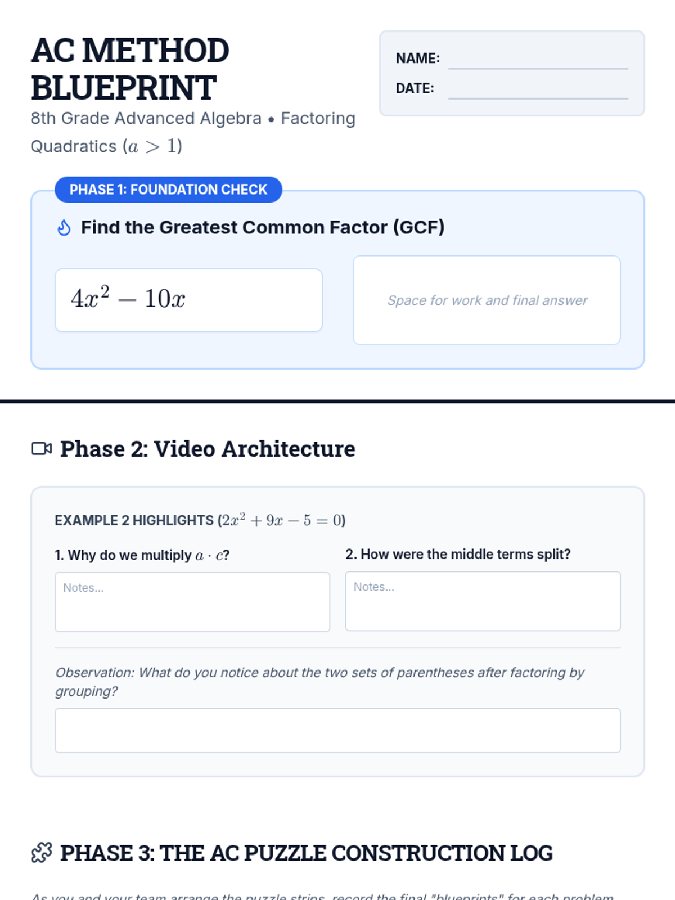Click the video camera icon
Image resolution: width=675 pixels, height=900 pixels.
(x=42, y=448)
